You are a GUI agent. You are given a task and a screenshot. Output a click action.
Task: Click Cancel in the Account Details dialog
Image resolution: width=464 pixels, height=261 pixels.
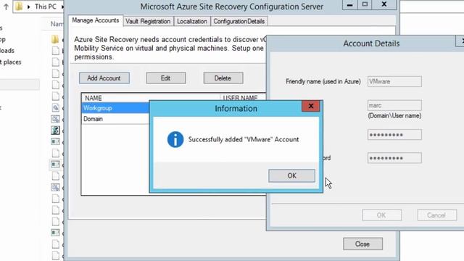pyautogui.click(x=436, y=215)
